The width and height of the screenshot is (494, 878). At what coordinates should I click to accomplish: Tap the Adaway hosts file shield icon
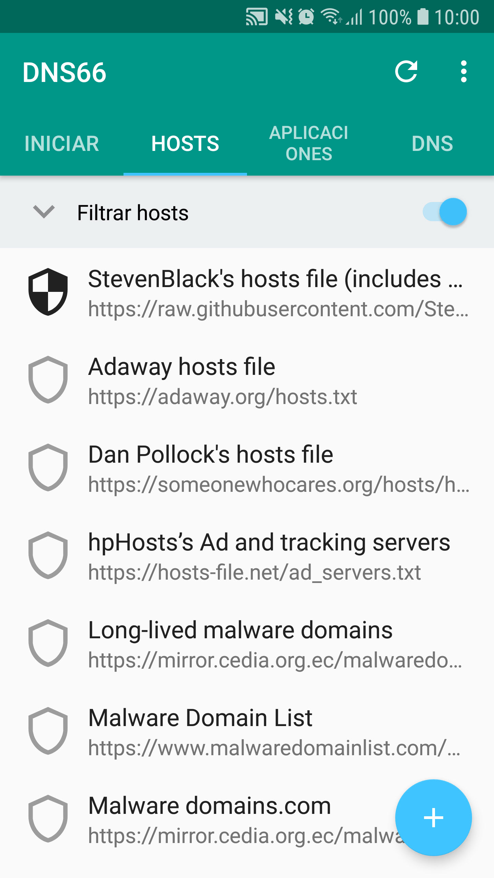[x=48, y=380]
